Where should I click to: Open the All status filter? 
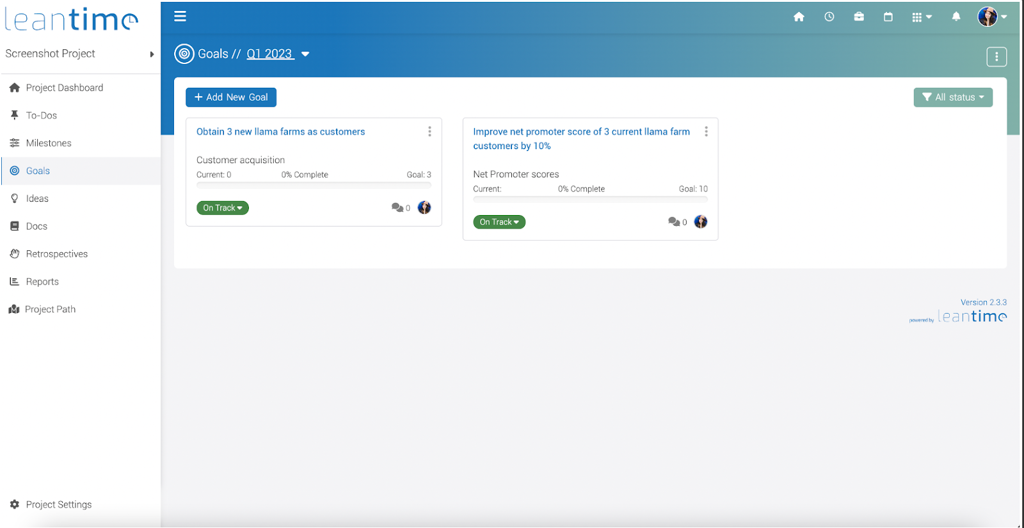coord(953,97)
